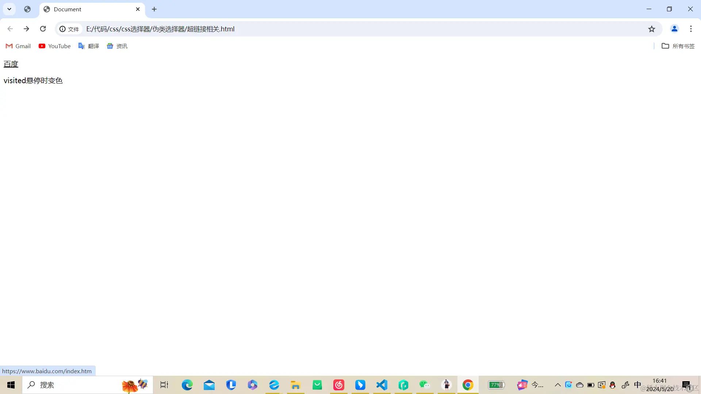Screen dimensions: 701x394
Task: Expand the tab search dropdown
Action: pos(9,9)
